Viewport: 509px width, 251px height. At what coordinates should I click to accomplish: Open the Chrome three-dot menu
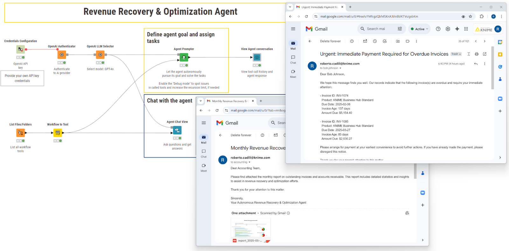click(x=501, y=17)
